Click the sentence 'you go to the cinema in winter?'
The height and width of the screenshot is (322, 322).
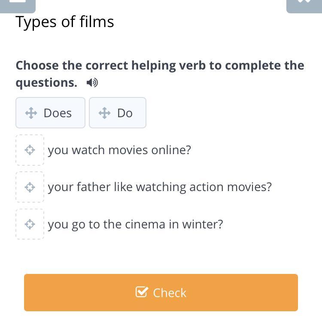135,224
